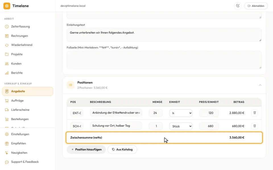Click the Fußzeile resize handle
The width and height of the screenshot is (273, 170).
(x=260, y=67)
